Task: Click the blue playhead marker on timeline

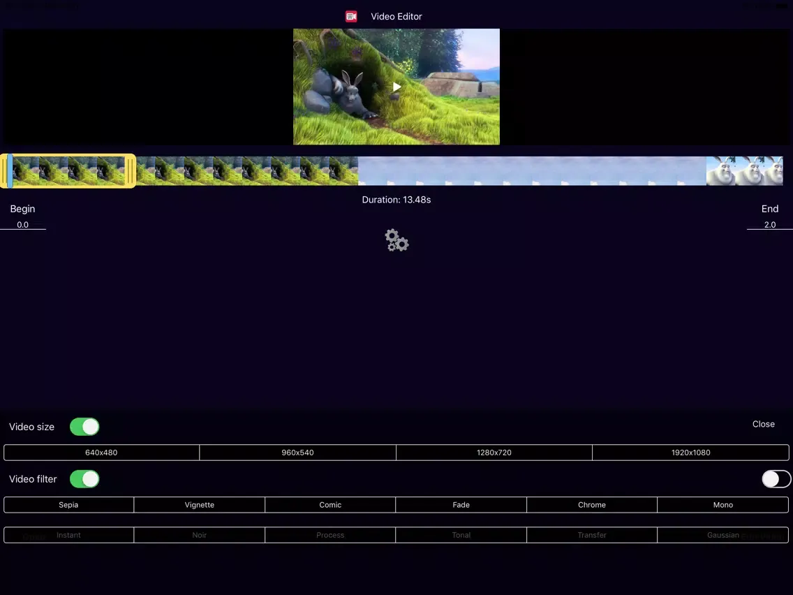Action: [x=10, y=171]
